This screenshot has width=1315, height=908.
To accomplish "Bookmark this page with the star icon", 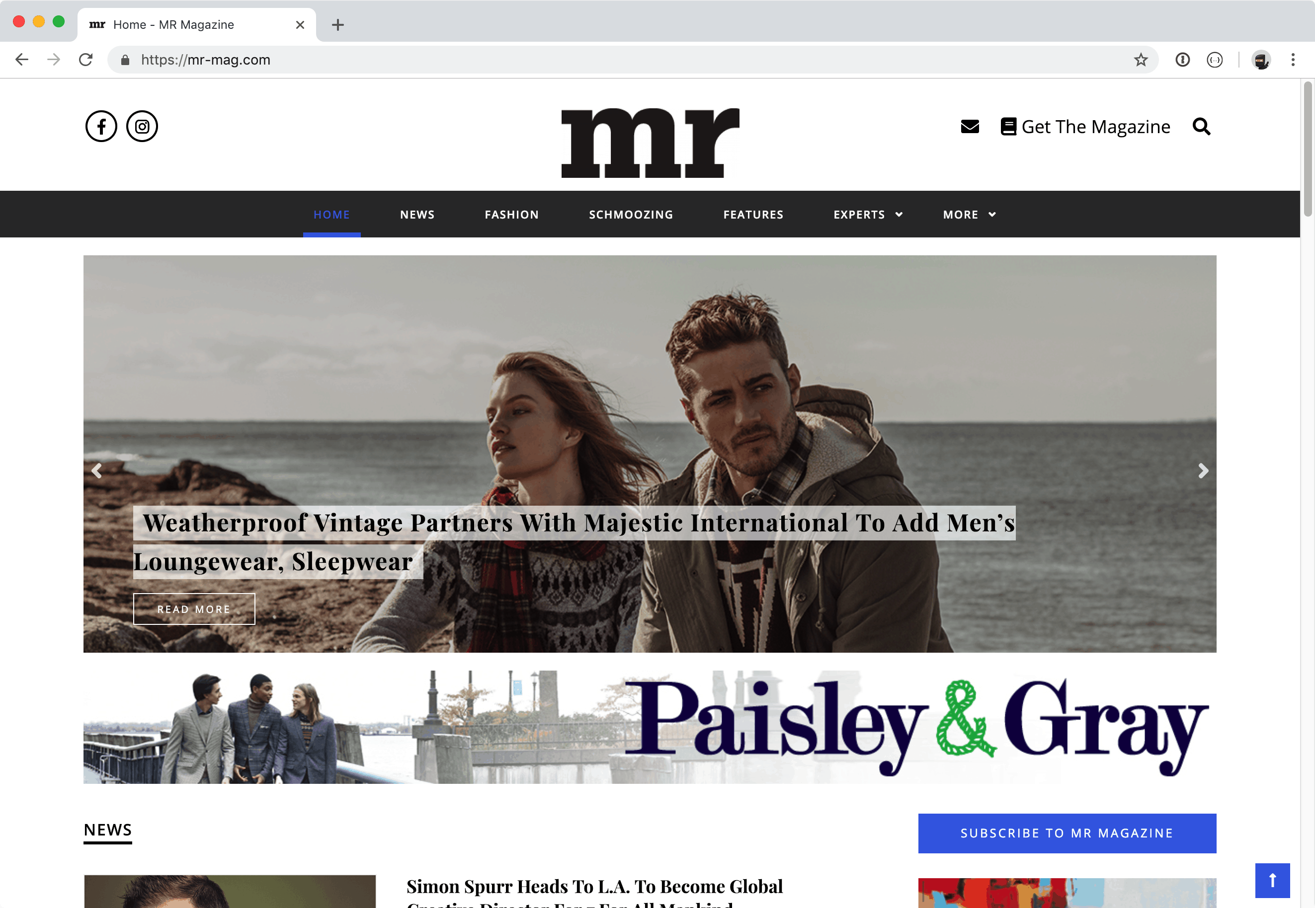I will (1140, 60).
